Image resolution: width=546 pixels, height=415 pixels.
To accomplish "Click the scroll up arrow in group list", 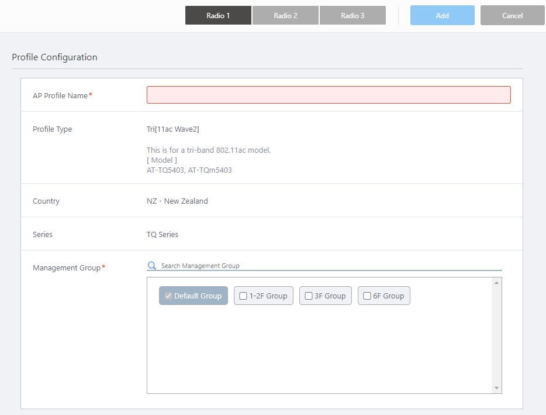I will pos(497,283).
